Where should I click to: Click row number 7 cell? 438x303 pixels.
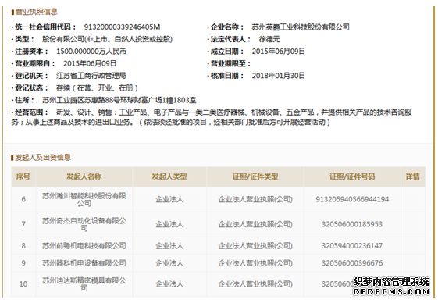click(x=23, y=224)
